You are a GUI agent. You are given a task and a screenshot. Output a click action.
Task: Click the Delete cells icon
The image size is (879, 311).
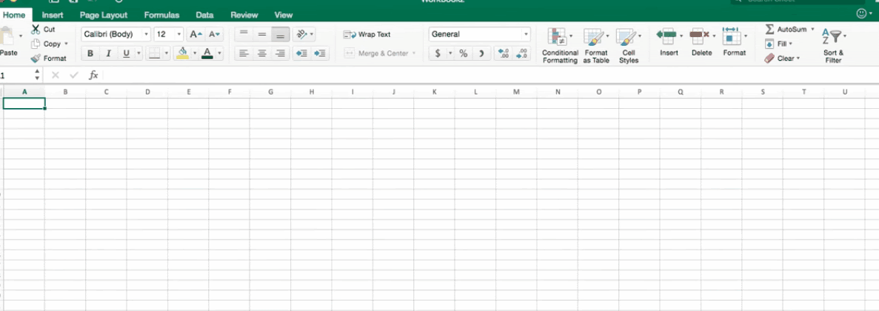[x=699, y=35]
